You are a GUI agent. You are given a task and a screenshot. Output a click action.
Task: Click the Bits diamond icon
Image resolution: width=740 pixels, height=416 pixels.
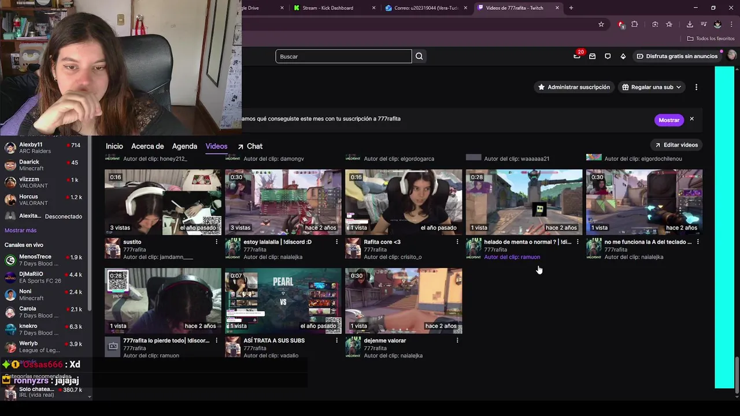623,56
